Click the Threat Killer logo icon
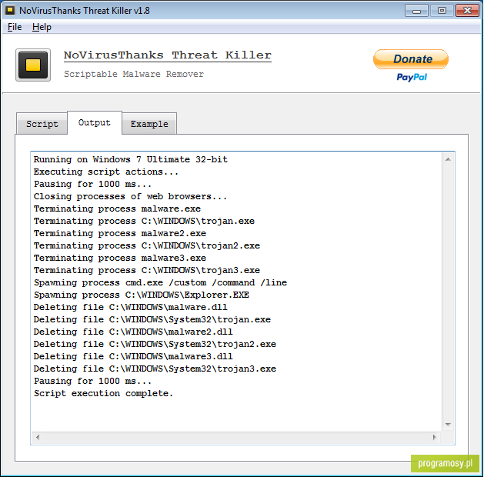This screenshot has width=484, height=477. [33, 65]
